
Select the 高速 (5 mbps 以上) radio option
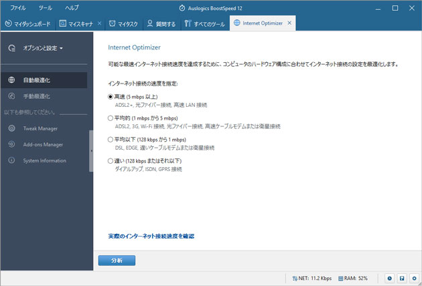[111, 96]
